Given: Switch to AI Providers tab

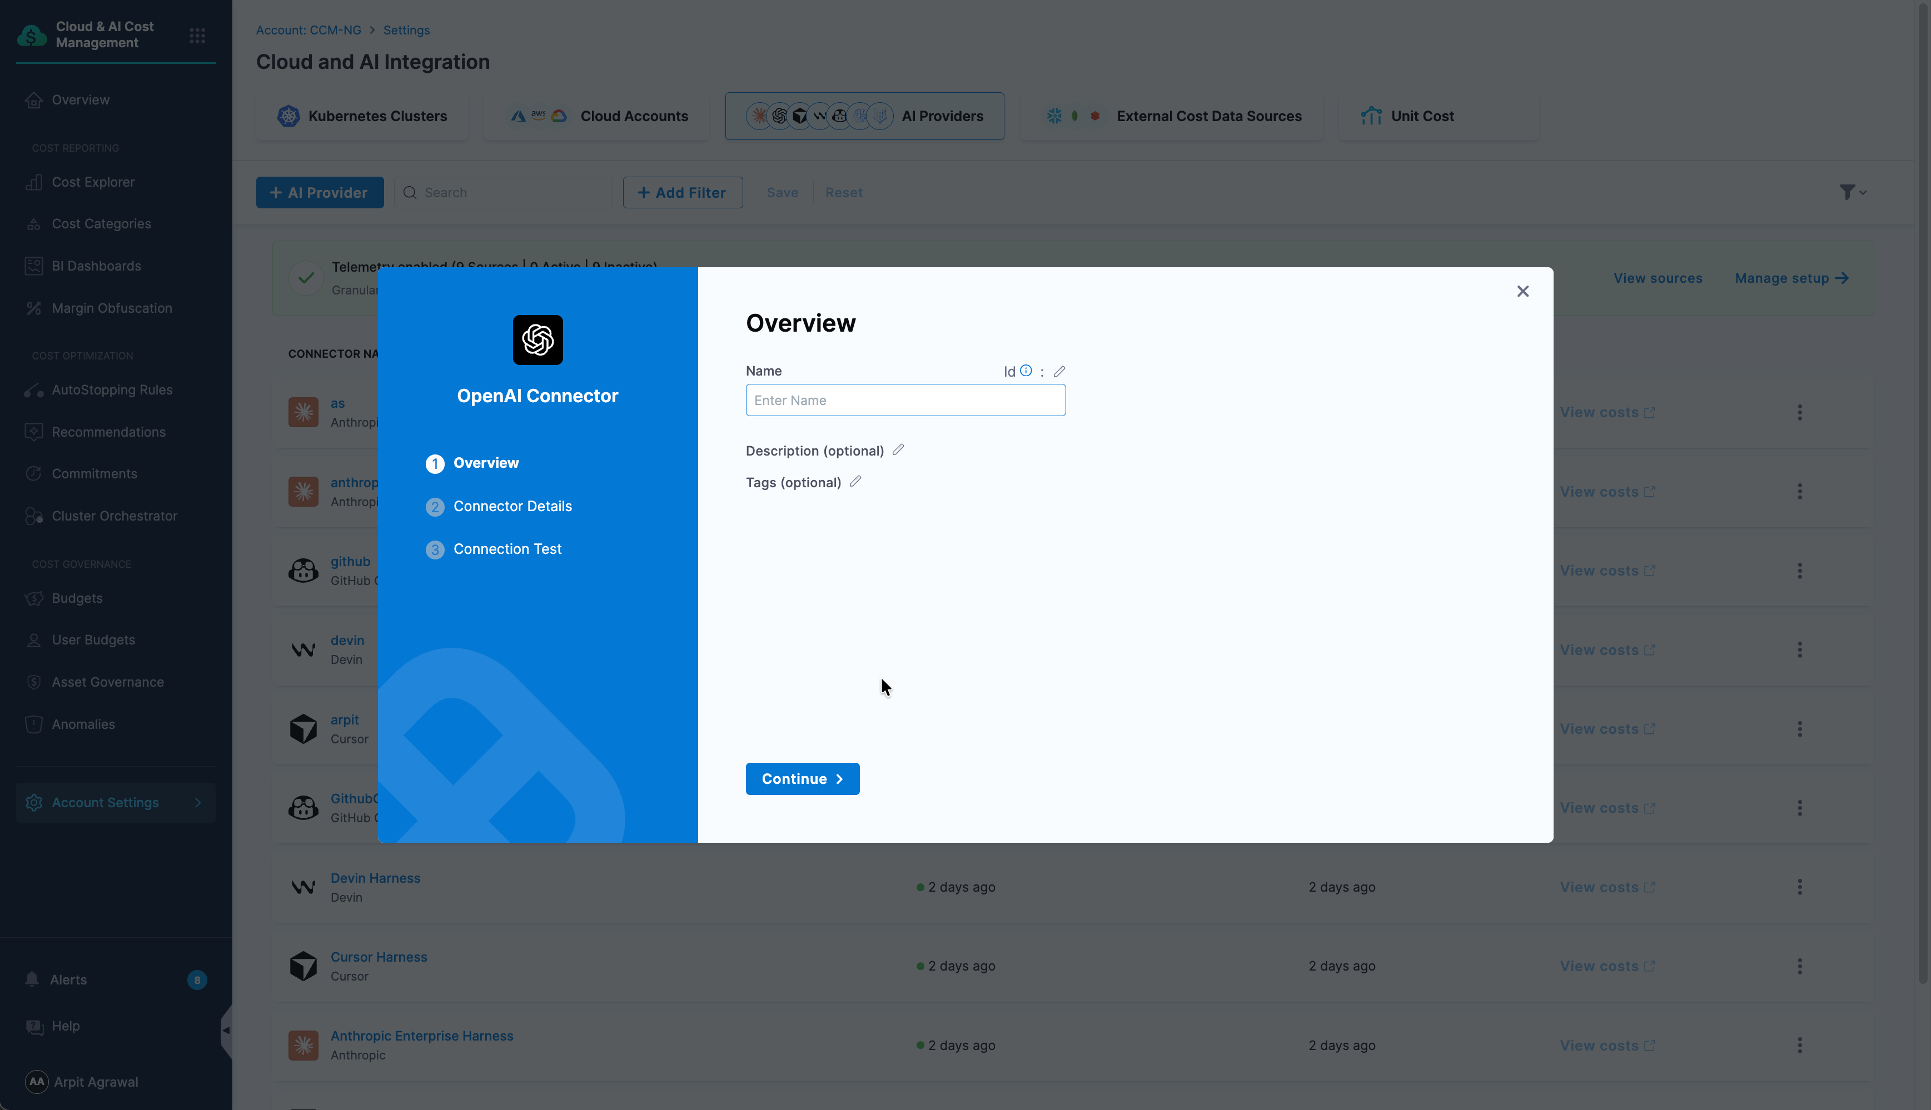Looking at the screenshot, I should click(x=864, y=116).
